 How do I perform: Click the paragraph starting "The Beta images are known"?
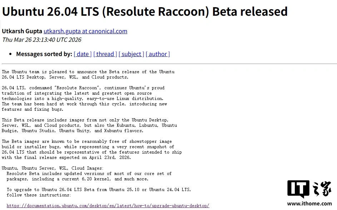(91, 149)
